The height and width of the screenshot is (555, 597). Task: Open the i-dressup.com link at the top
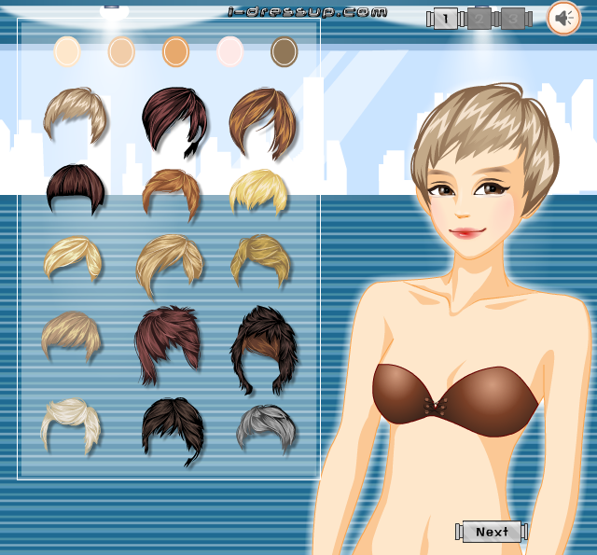pos(308,12)
